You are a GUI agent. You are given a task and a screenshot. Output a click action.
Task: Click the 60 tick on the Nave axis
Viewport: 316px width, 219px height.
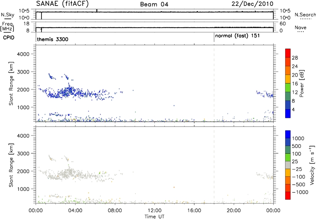(x=283, y=24)
